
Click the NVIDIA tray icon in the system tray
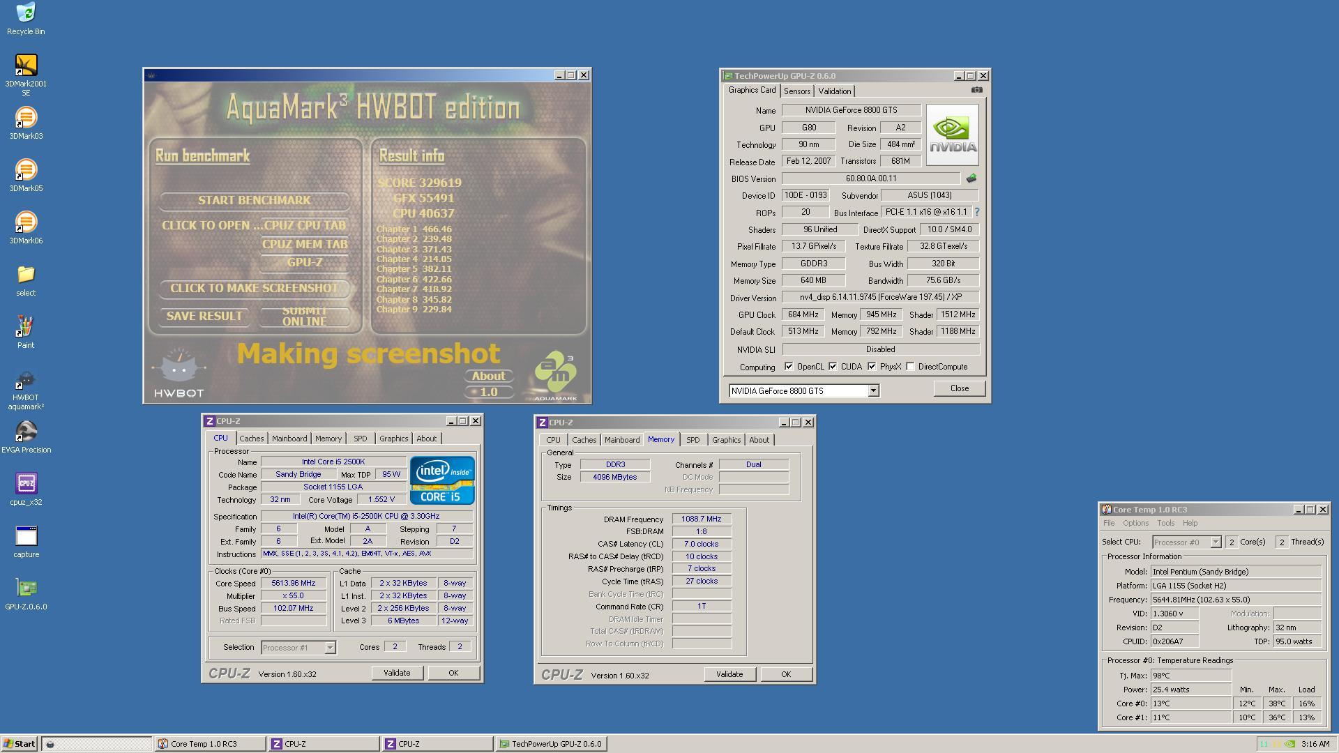click(x=1289, y=744)
